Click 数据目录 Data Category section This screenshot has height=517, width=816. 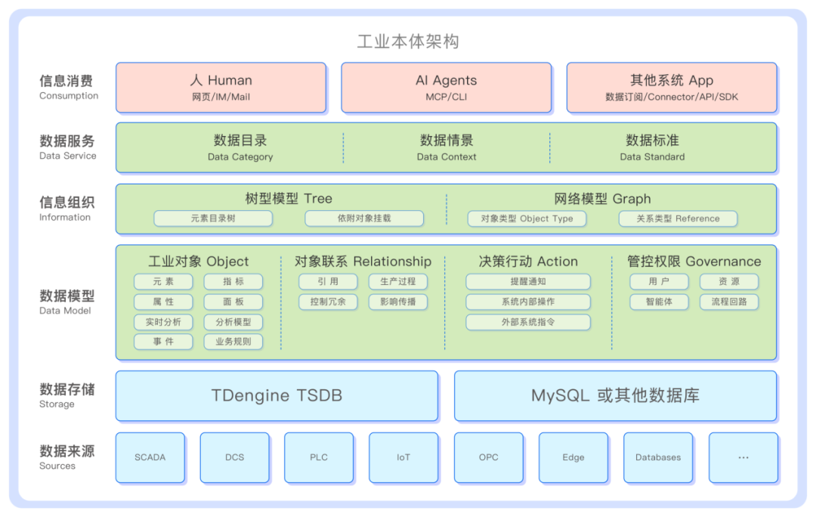click(240, 148)
